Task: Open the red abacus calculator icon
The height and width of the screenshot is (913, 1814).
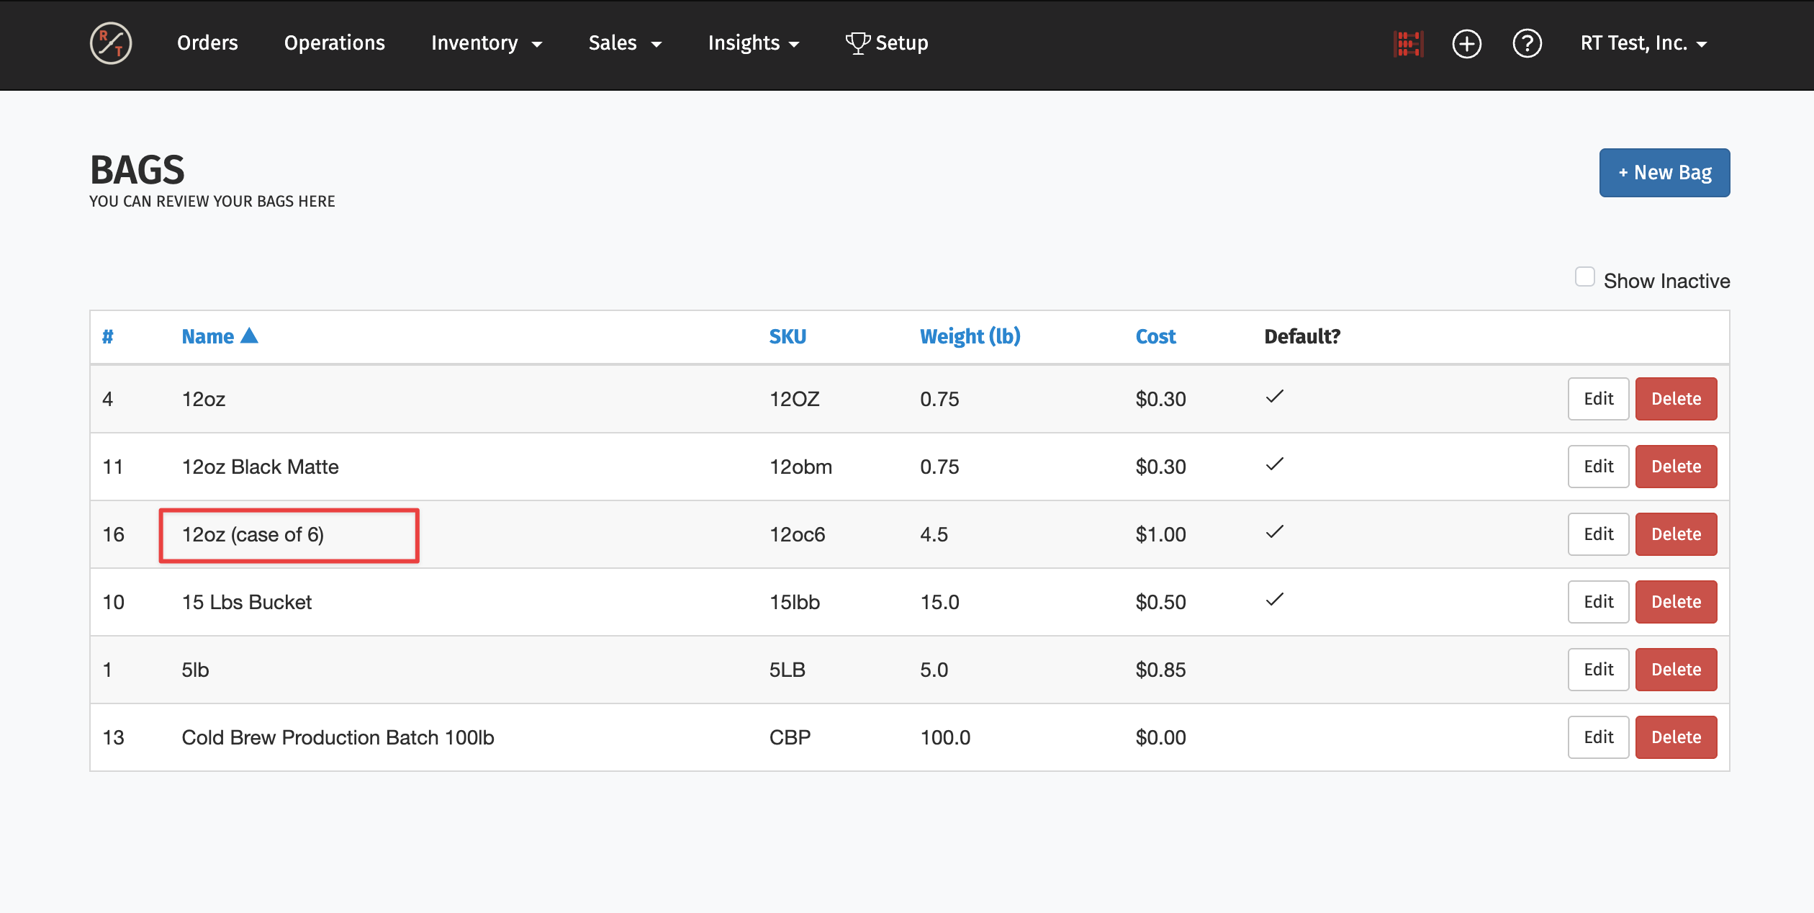Action: pos(1408,43)
